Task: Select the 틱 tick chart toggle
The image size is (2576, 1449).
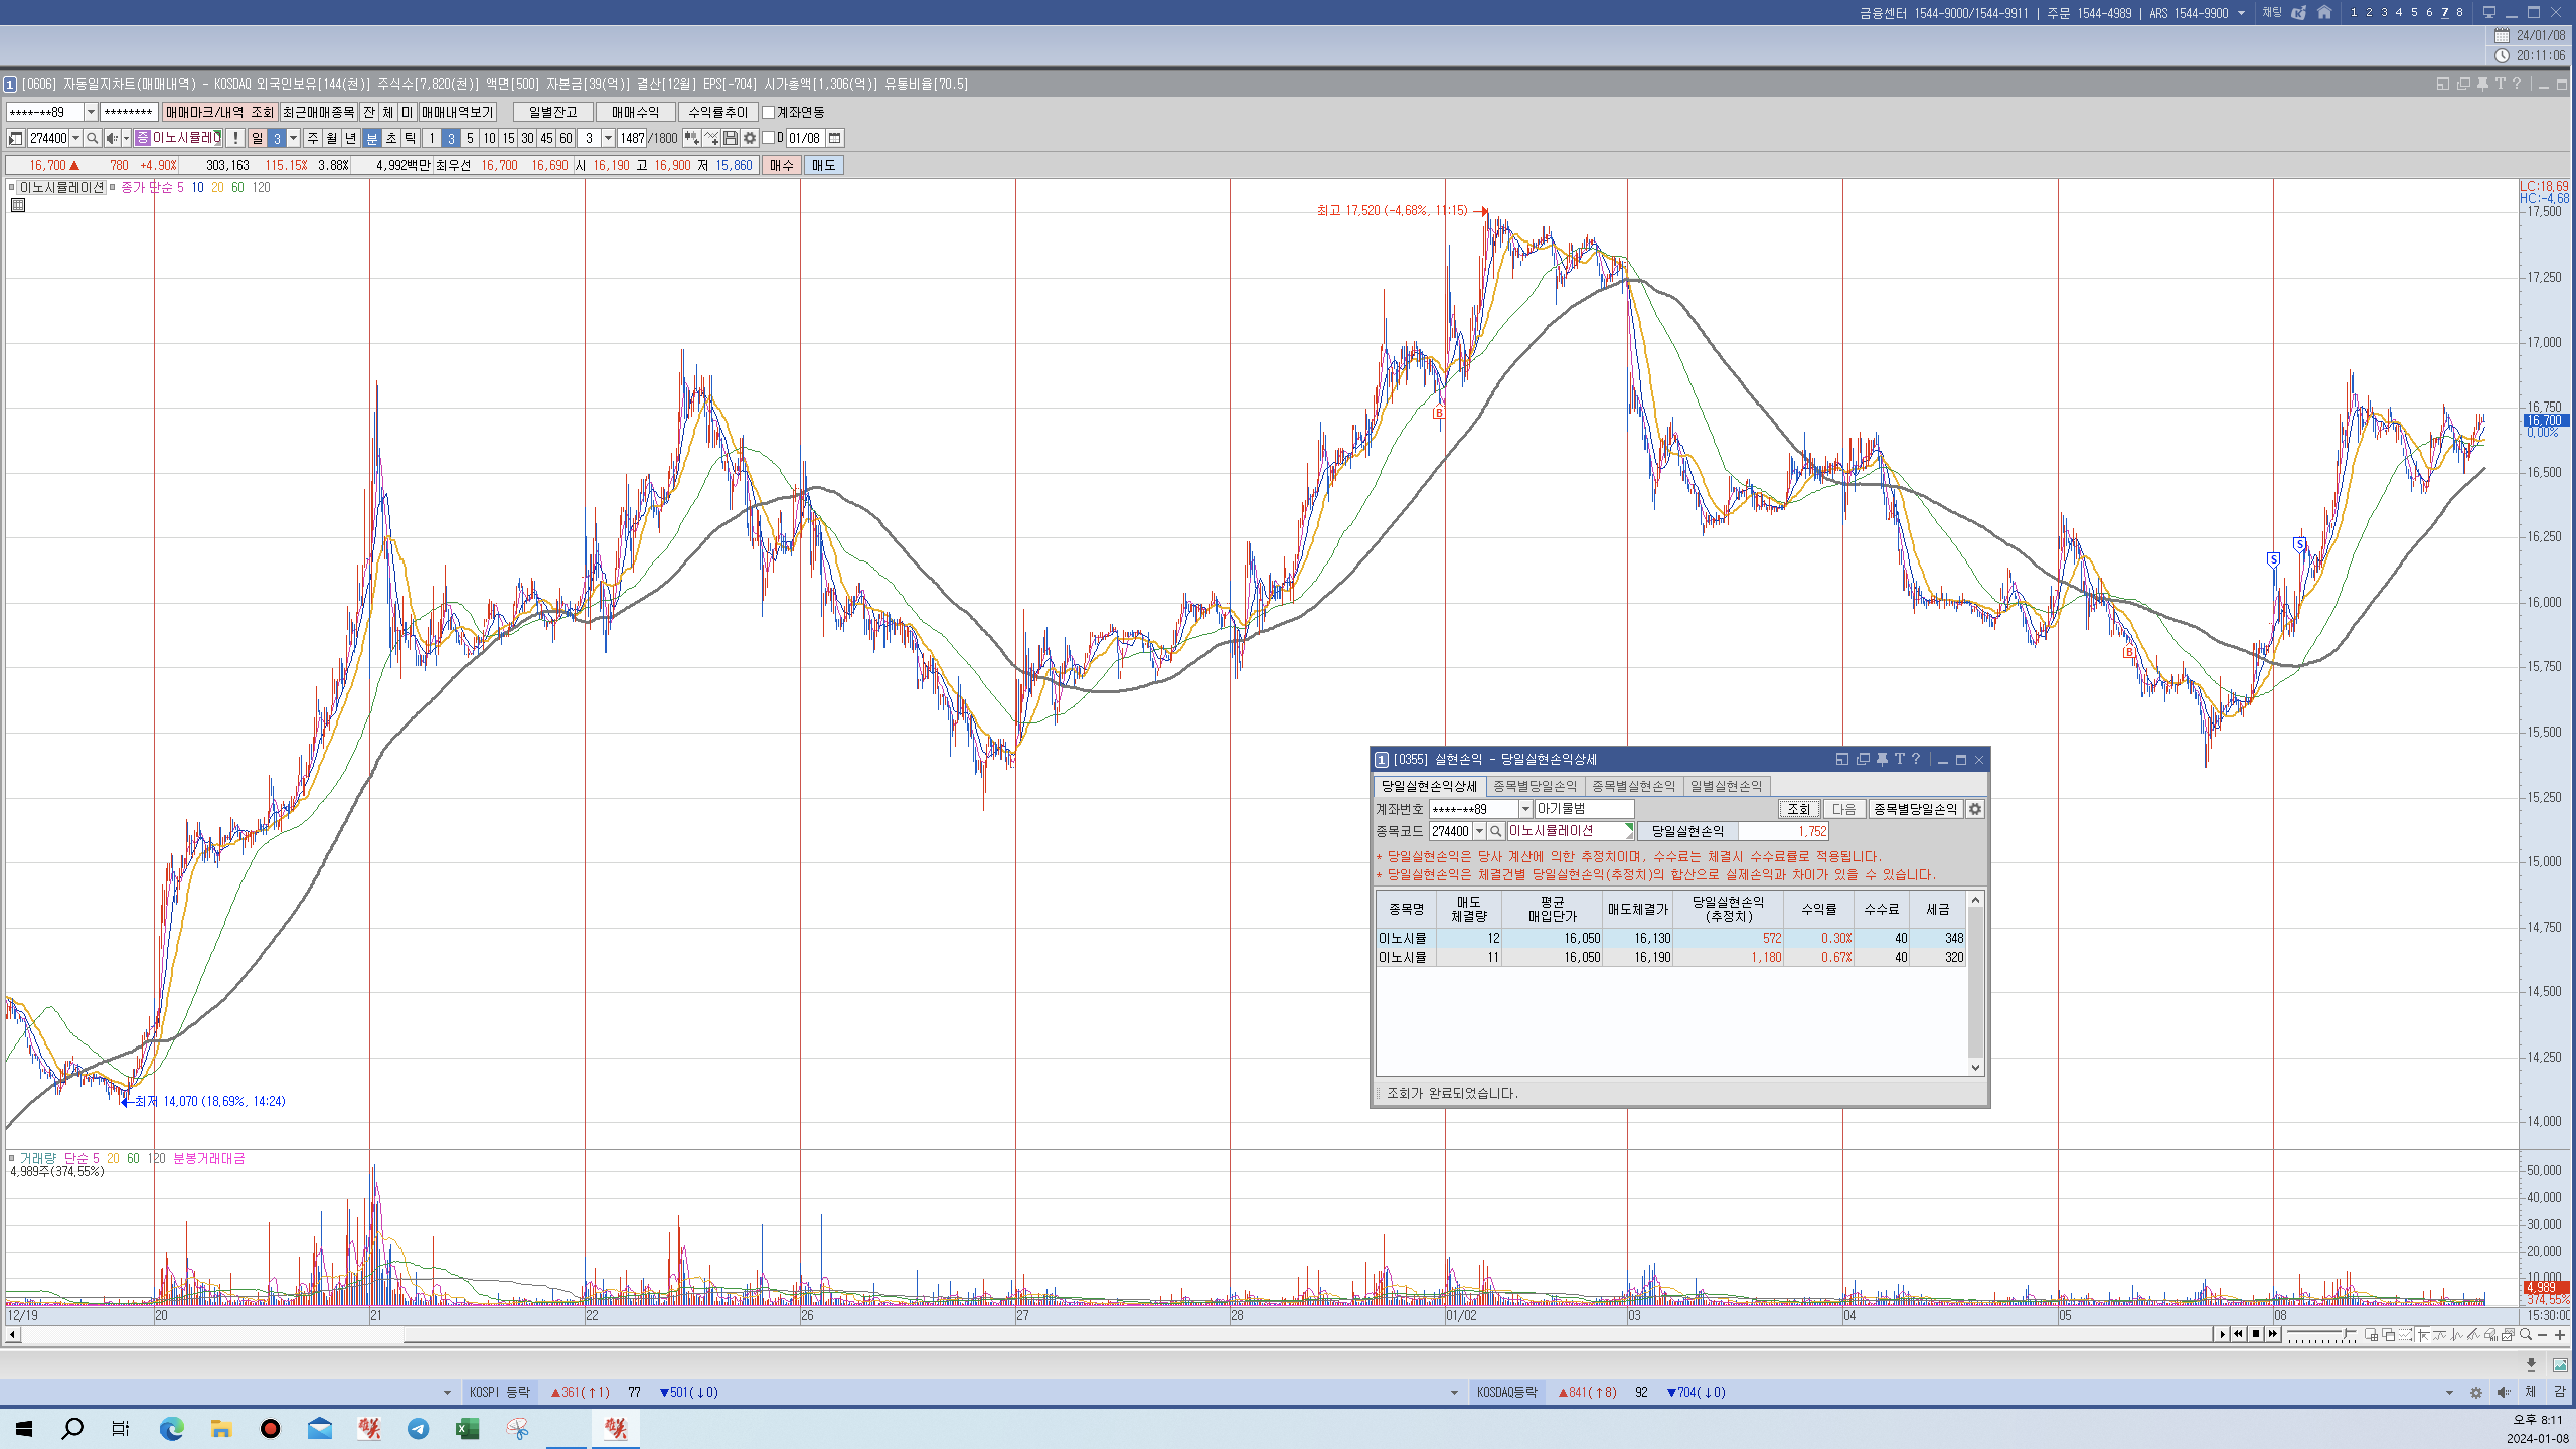Action: (x=410, y=138)
